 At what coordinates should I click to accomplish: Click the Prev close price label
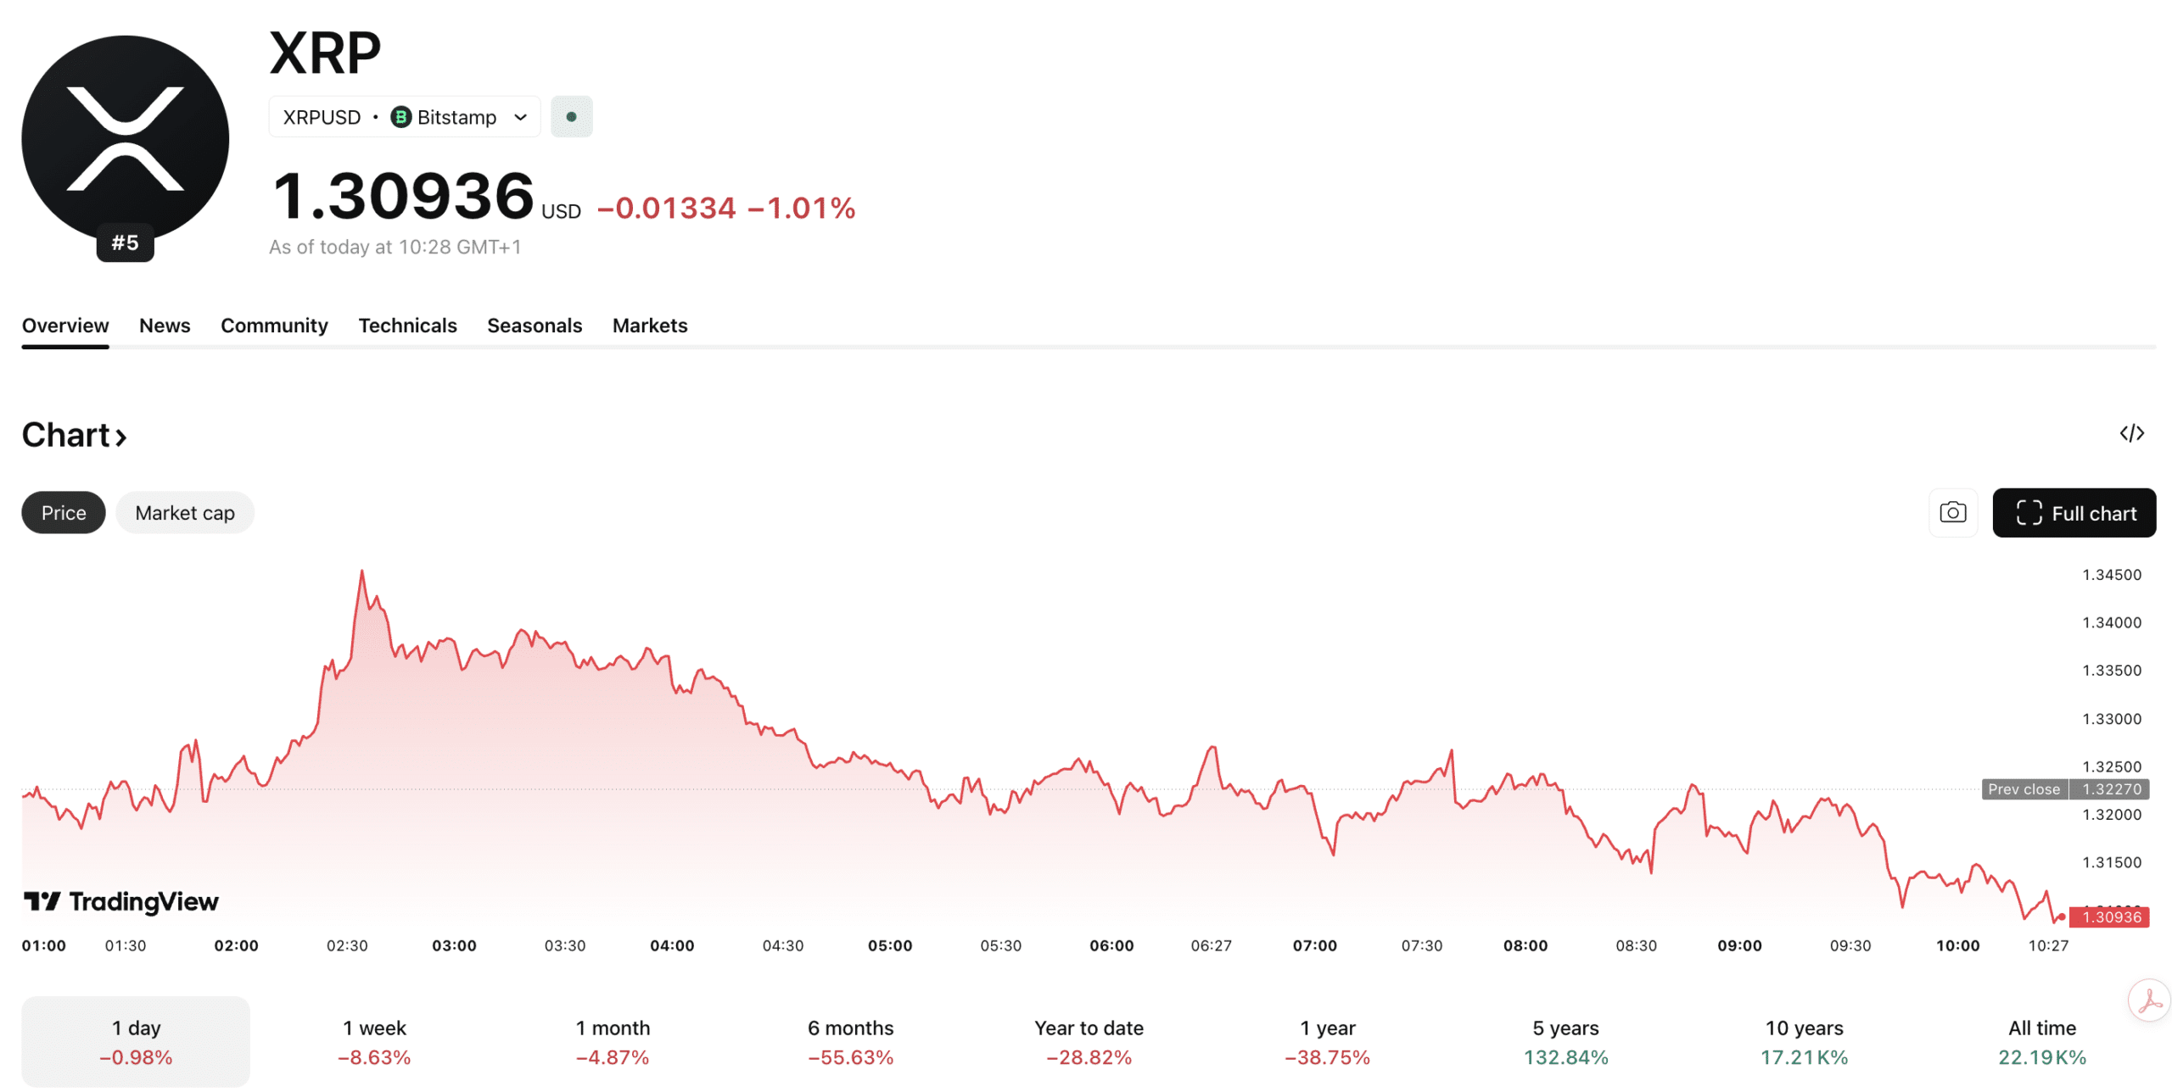pos(2064,789)
